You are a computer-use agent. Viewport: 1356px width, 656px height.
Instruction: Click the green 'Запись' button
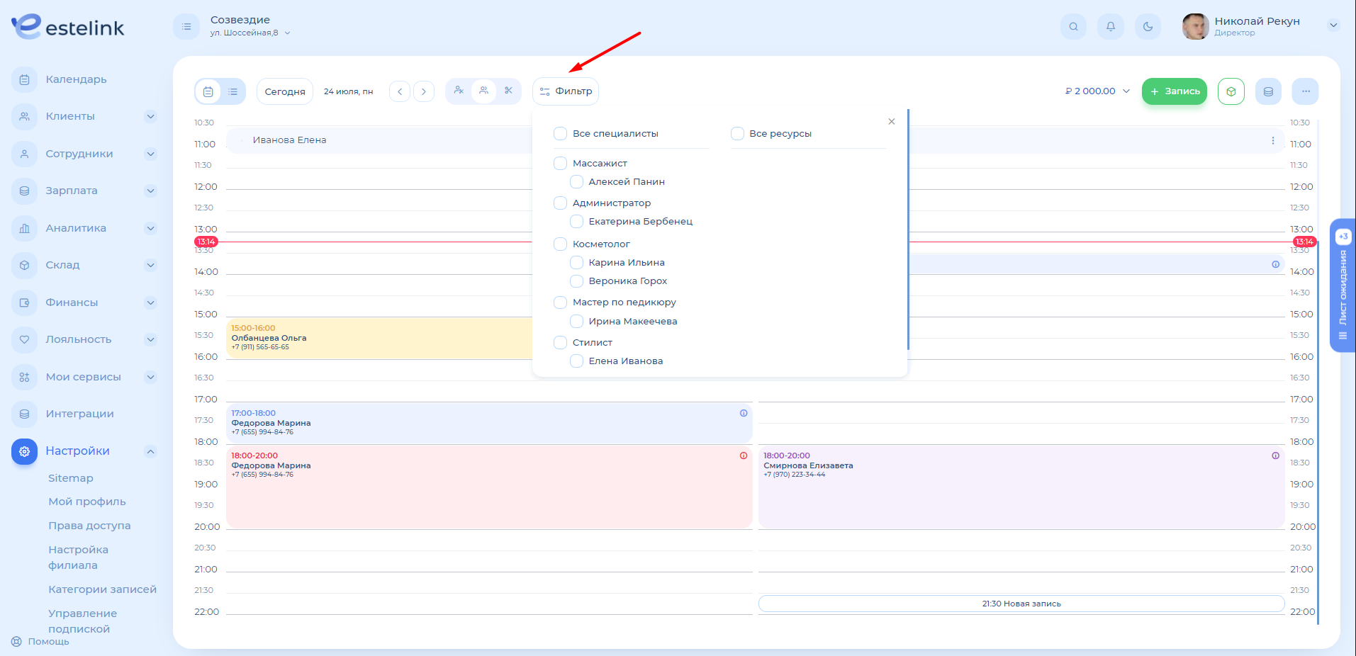coord(1174,91)
